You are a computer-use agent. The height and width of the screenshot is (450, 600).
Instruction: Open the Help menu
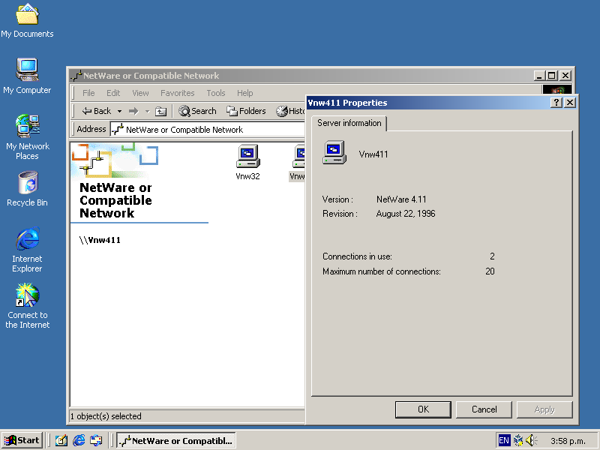(245, 93)
